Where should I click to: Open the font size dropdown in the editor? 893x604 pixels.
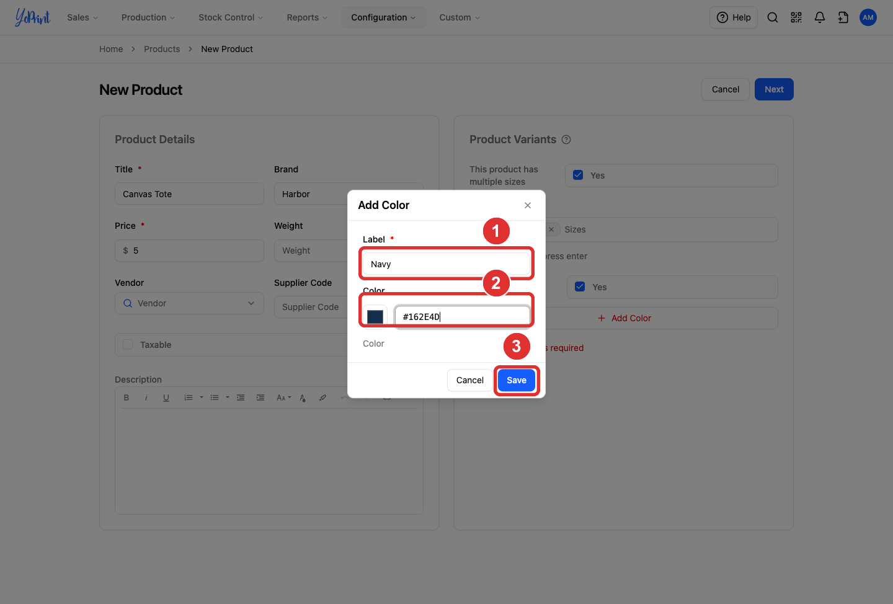(x=283, y=397)
